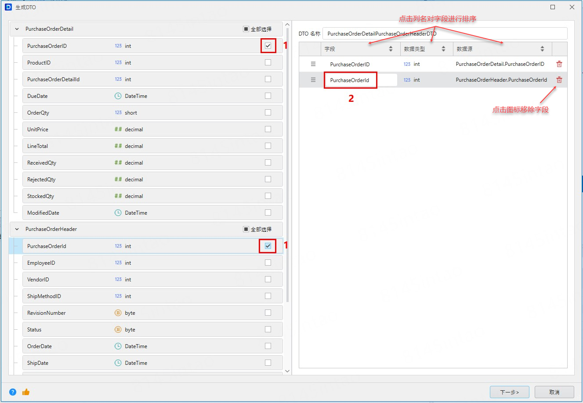583x403 pixels.
Task: Toggle 全部选择 for PurchaseOrderDetail
Action: point(246,29)
